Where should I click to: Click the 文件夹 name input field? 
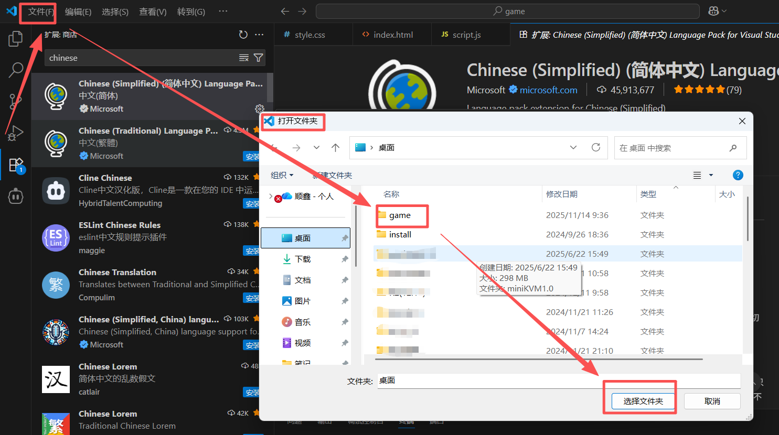(559, 380)
